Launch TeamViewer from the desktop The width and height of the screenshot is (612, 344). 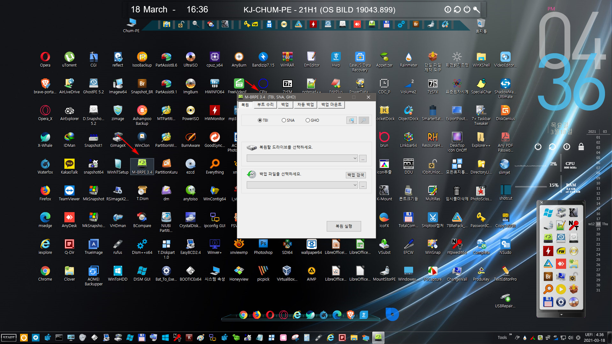pyautogui.click(x=69, y=193)
